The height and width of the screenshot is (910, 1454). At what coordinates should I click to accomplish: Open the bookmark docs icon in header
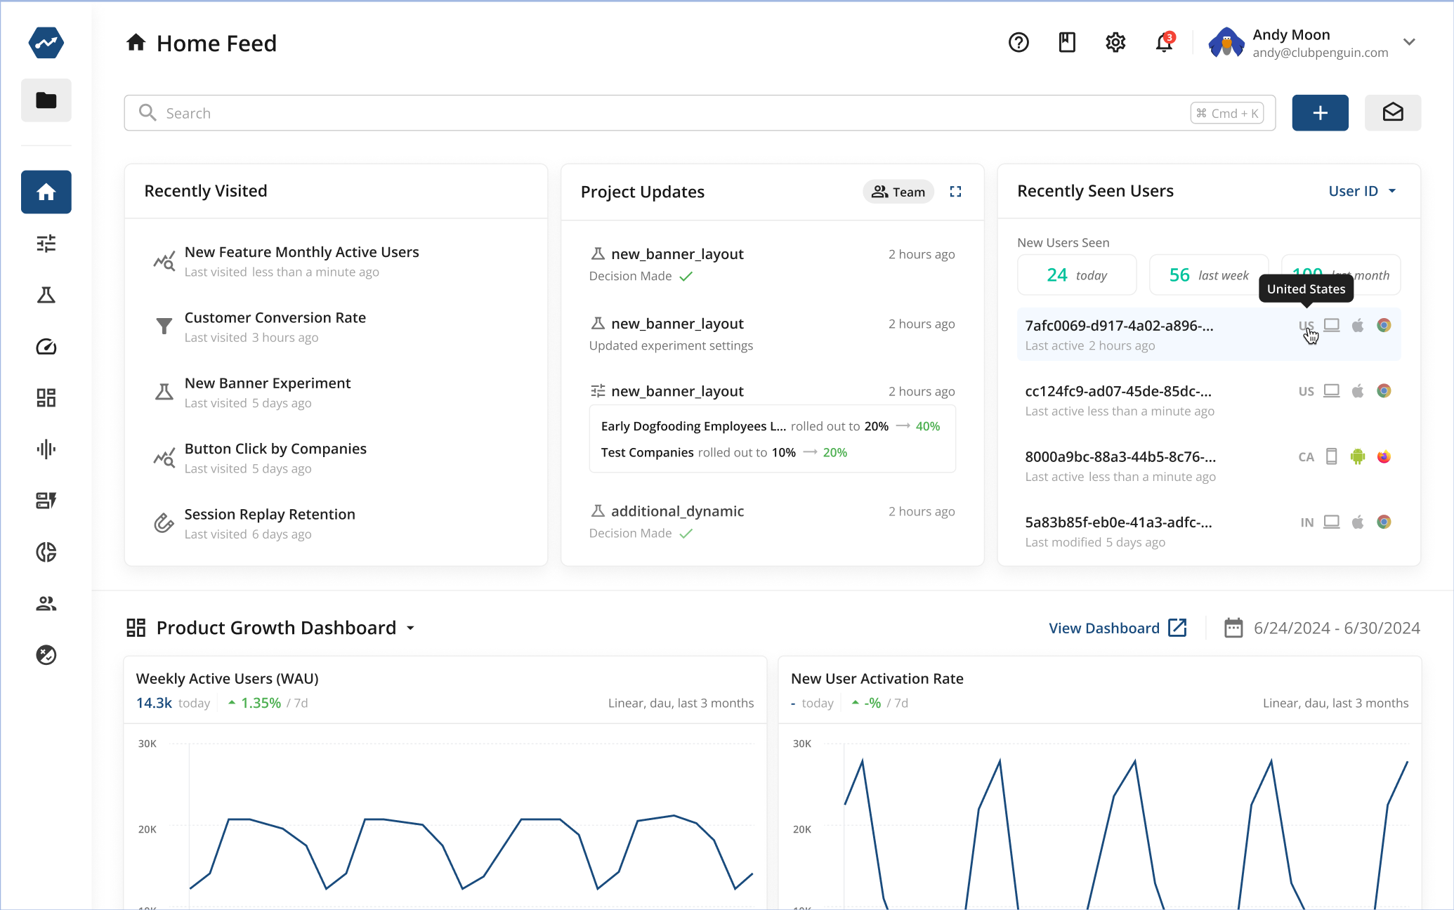[1067, 43]
